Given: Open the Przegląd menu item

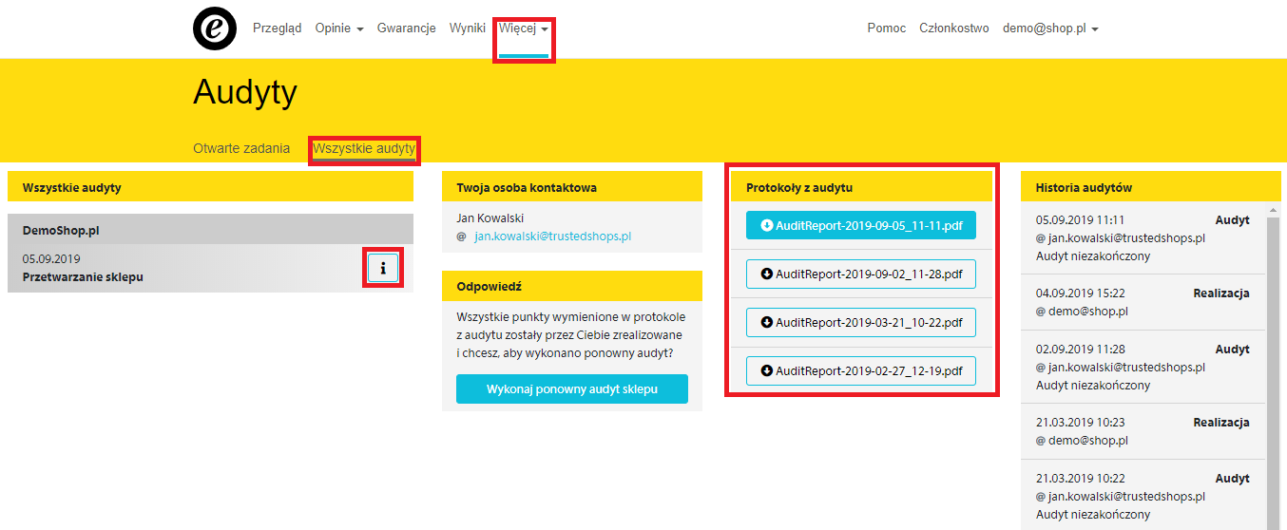Looking at the screenshot, I should (277, 28).
